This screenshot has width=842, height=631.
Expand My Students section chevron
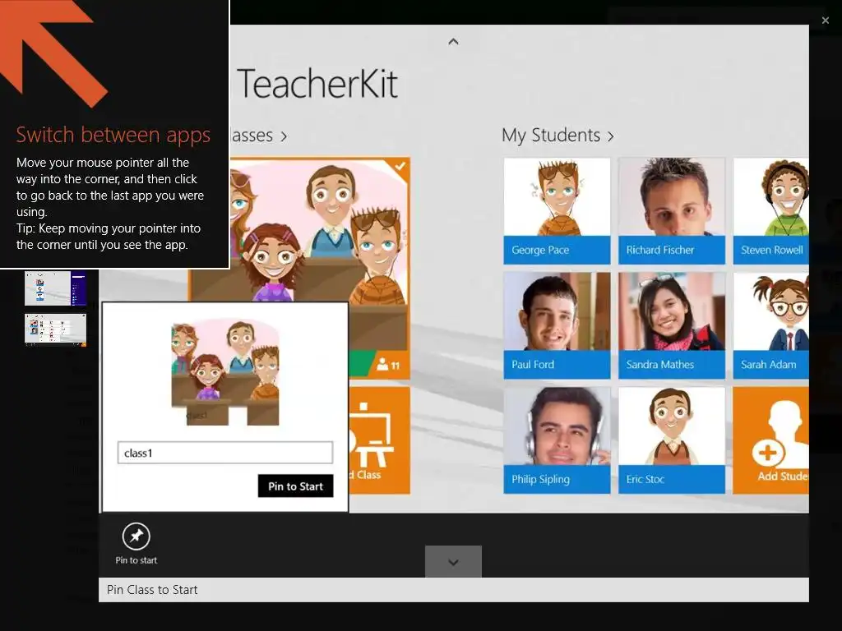pyautogui.click(x=611, y=137)
